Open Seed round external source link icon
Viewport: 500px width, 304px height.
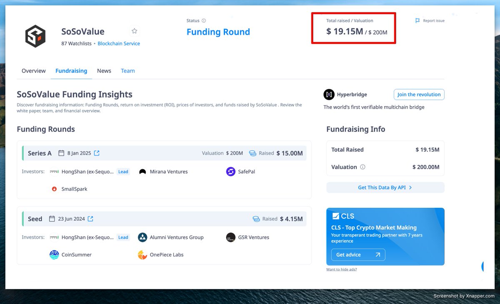click(x=90, y=219)
